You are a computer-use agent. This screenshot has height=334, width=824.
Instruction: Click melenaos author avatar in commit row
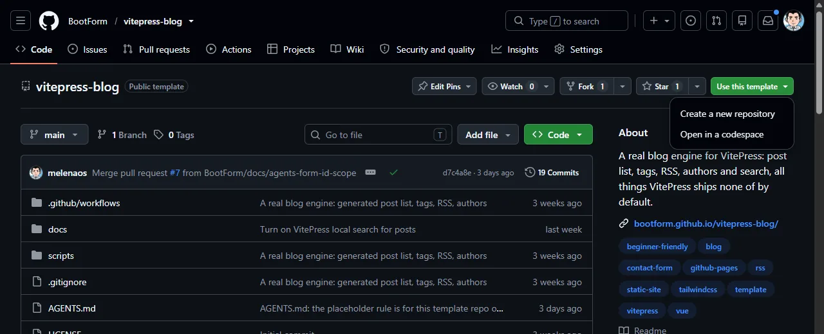click(x=36, y=172)
